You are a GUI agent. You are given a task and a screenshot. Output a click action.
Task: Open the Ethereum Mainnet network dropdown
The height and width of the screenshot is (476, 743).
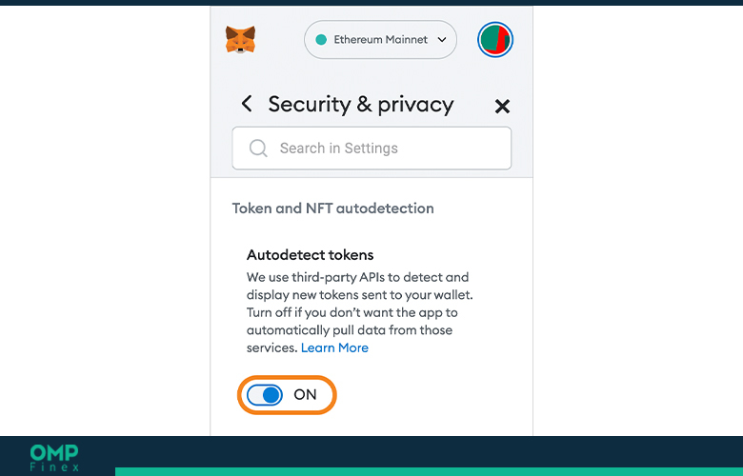pos(380,40)
